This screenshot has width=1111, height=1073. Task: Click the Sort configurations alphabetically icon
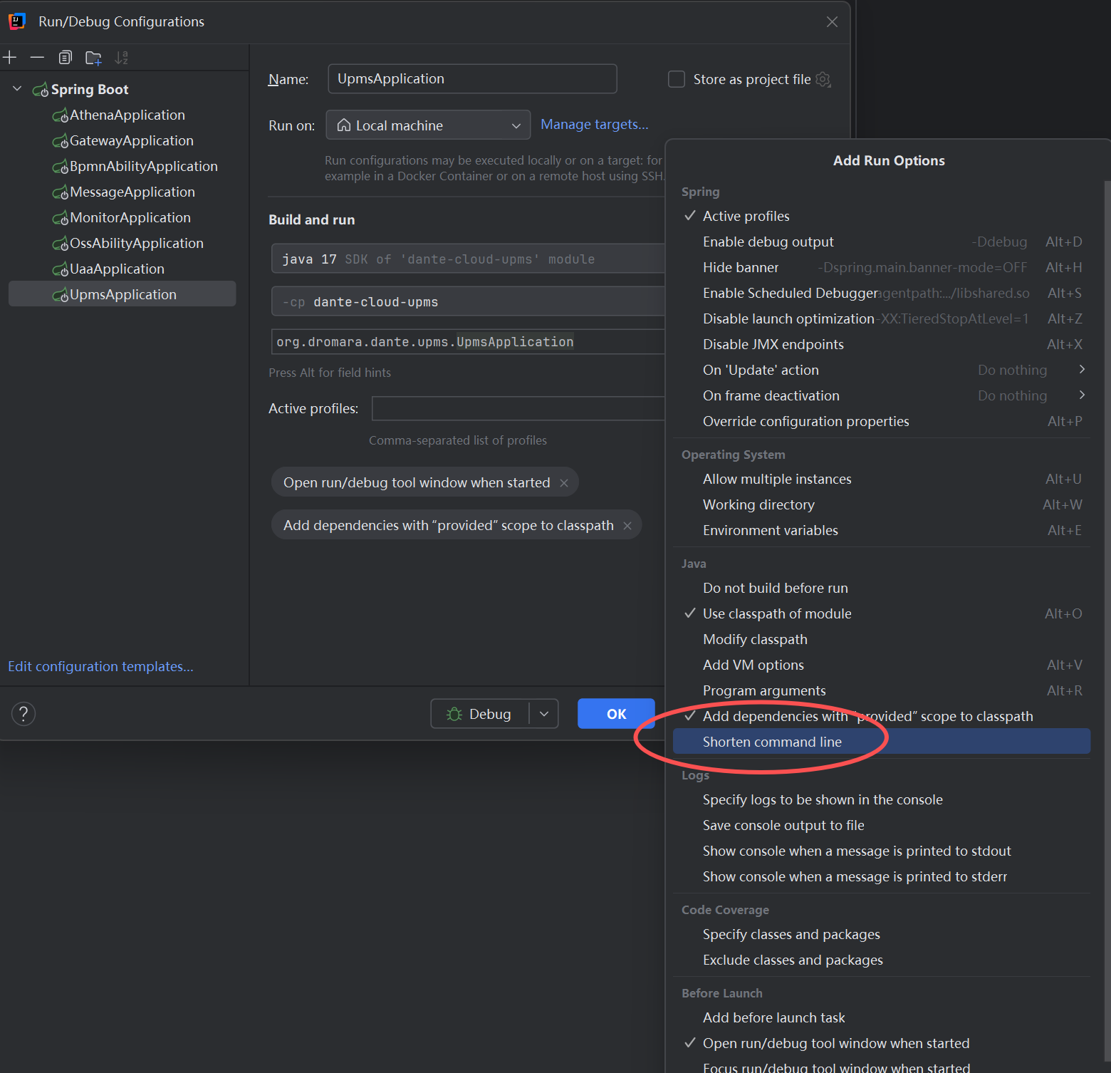click(122, 58)
